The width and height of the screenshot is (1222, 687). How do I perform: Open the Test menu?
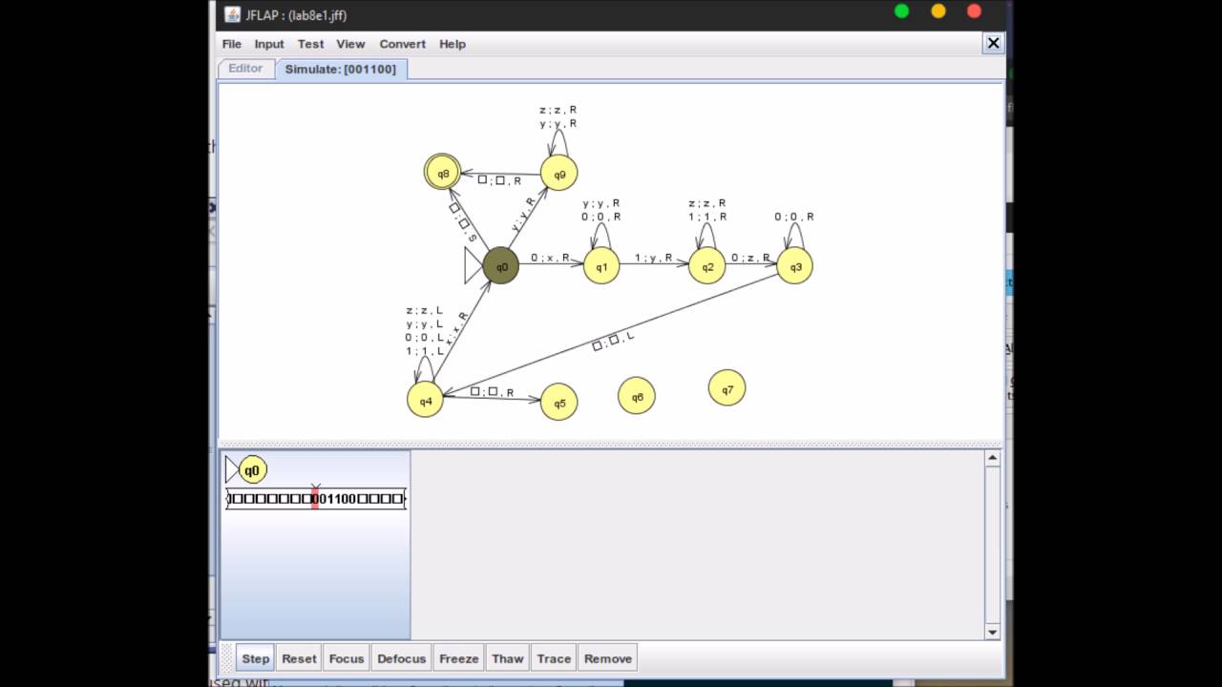click(310, 44)
